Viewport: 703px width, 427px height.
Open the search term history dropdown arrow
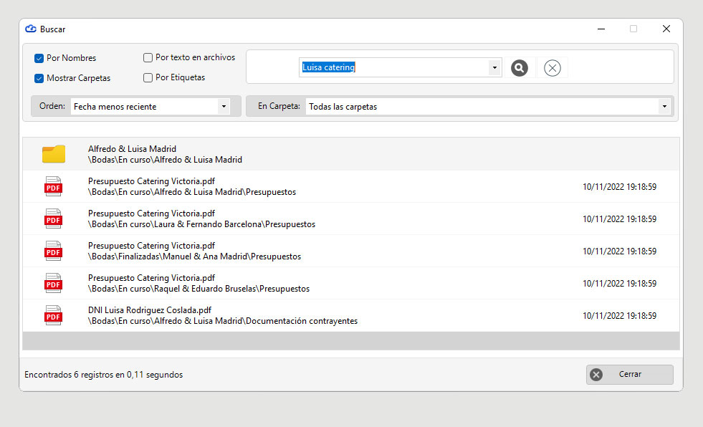pos(494,67)
